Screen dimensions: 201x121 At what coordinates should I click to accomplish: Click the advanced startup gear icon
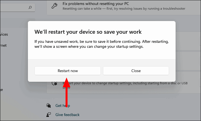[x=54, y=83]
